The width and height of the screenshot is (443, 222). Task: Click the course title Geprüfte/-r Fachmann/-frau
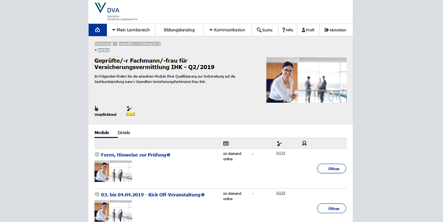[154, 64]
